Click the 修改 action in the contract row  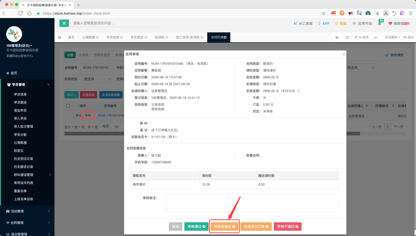pos(78,116)
